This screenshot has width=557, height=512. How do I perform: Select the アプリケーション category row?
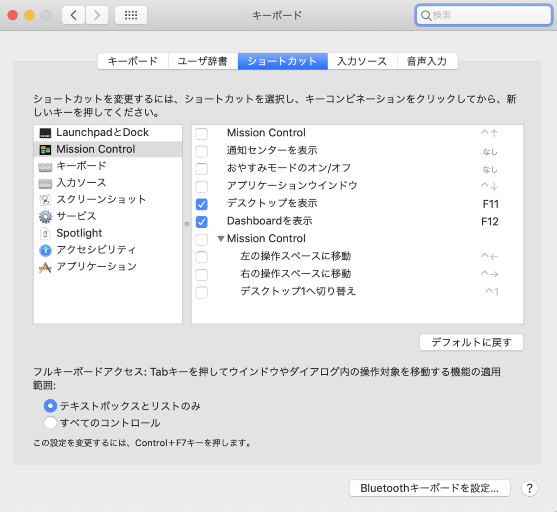[x=108, y=266]
